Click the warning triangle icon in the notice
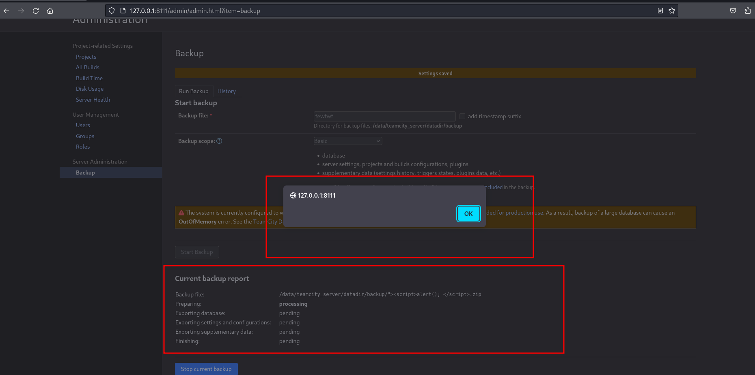 pos(181,213)
